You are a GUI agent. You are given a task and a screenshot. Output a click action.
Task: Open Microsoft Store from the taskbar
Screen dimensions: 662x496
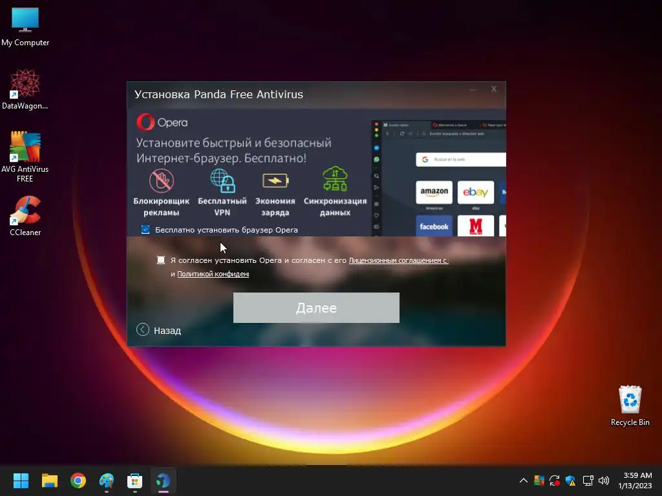(134, 480)
